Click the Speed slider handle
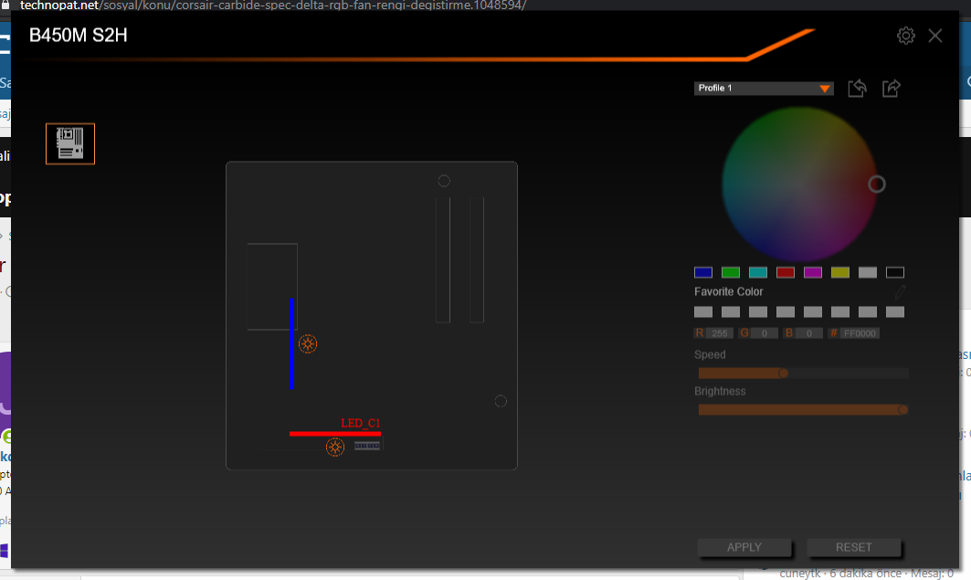 click(x=784, y=374)
